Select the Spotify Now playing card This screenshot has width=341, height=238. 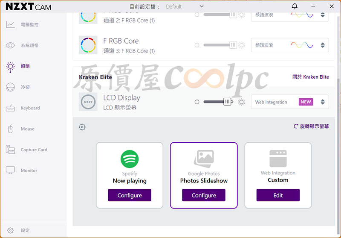tap(130, 176)
